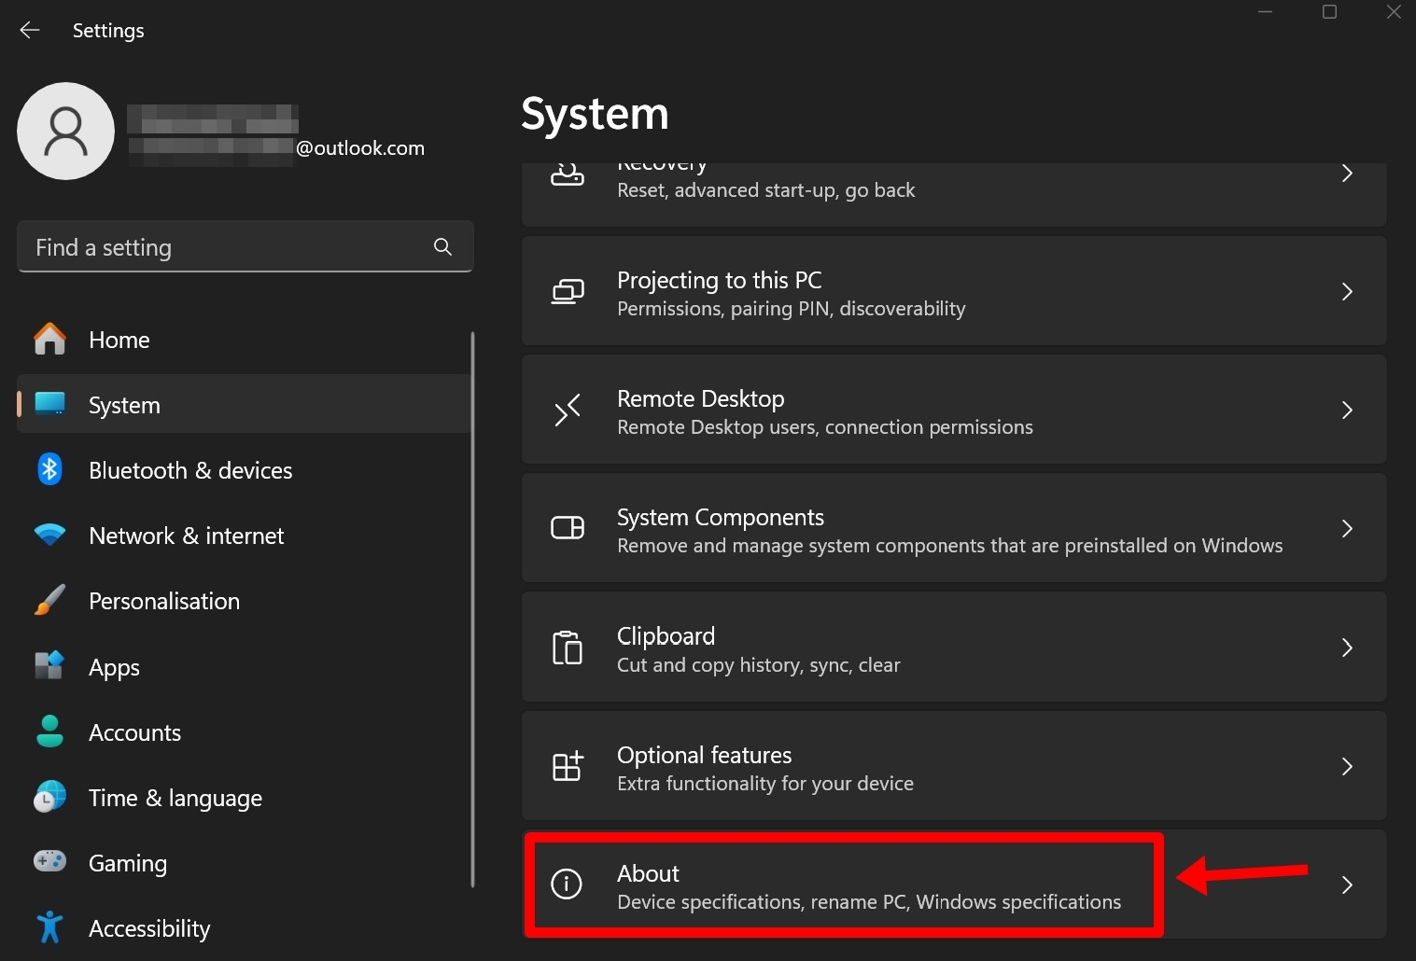Click the sidebar vertical scrollbar
The height and width of the screenshot is (961, 1416).
[x=473, y=609]
